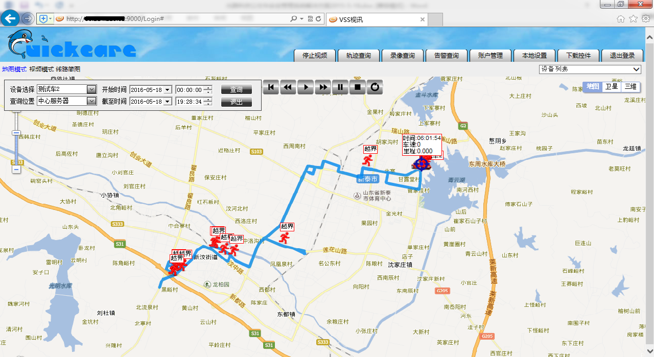
Task: Click the fast-forward playback button
Action: pyautogui.click(x=323, y=87)
